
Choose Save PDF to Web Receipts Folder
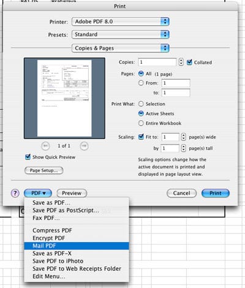pos(77,268)
